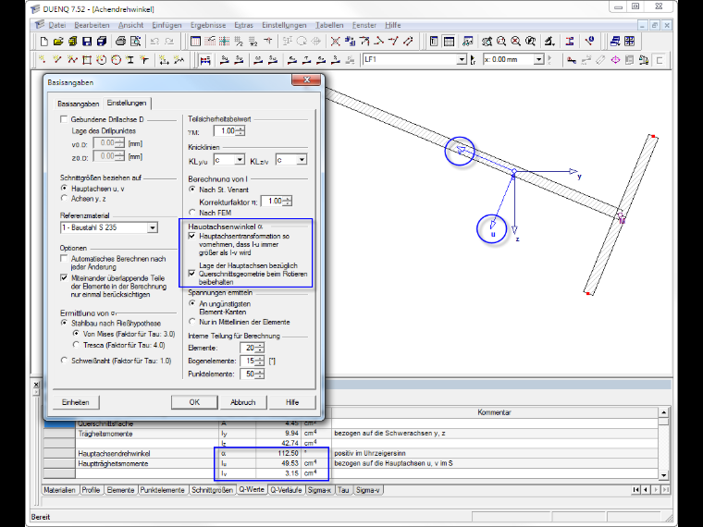Adjust γM spinner arrows
This screenshot has height=527, width=703.
[x=240, y=131]
